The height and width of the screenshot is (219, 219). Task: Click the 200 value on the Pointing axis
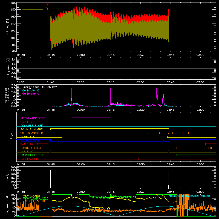click(x=13, y=3)
